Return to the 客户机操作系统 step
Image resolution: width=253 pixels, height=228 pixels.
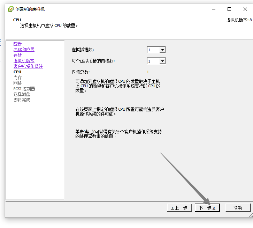28,66
